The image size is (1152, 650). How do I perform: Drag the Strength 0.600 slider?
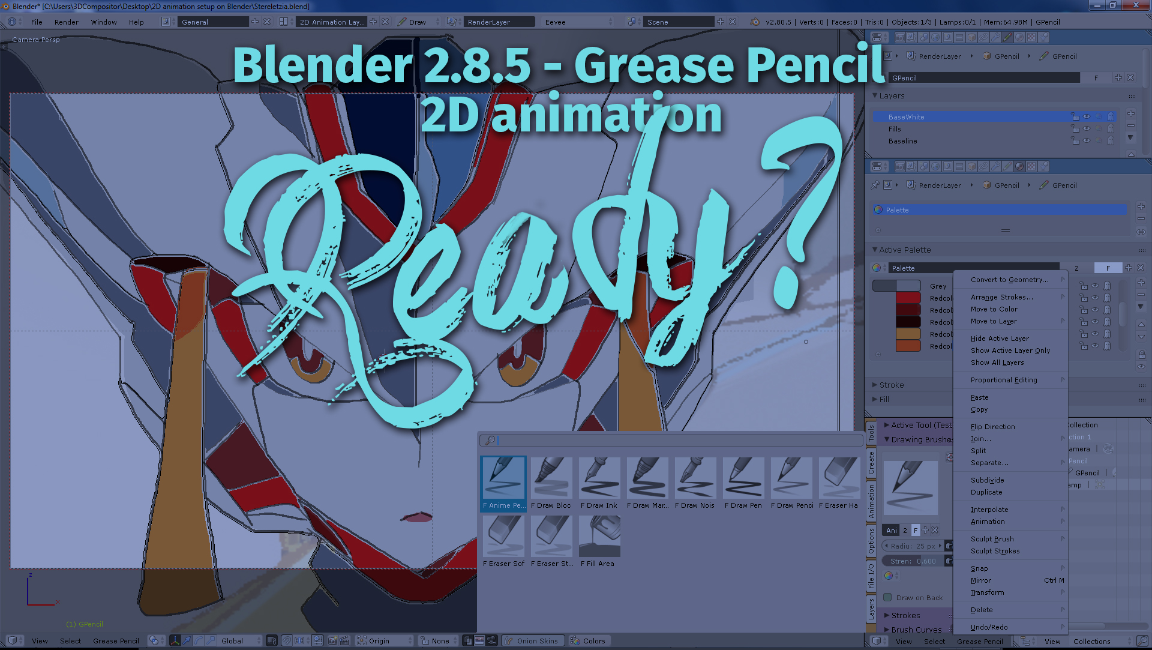click(911, 561)
